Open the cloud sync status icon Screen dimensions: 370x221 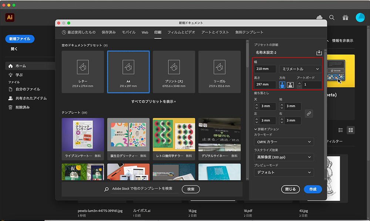[319, 17]
